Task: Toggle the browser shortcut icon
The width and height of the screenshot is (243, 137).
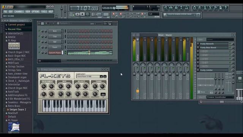Action: [x=181, y=8]
